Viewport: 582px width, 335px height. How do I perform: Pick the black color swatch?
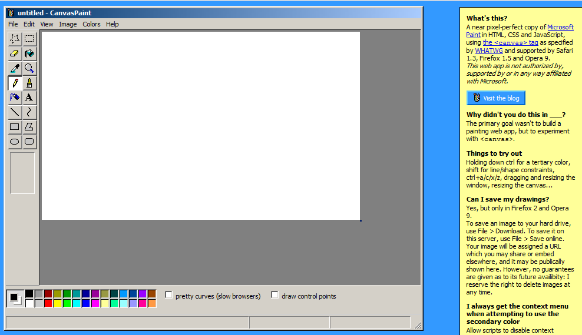pos(29,294)
